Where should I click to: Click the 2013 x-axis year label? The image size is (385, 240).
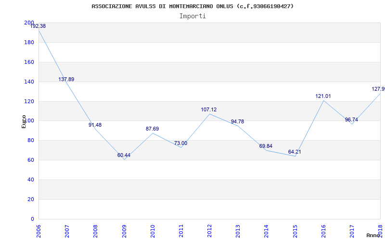238,231
